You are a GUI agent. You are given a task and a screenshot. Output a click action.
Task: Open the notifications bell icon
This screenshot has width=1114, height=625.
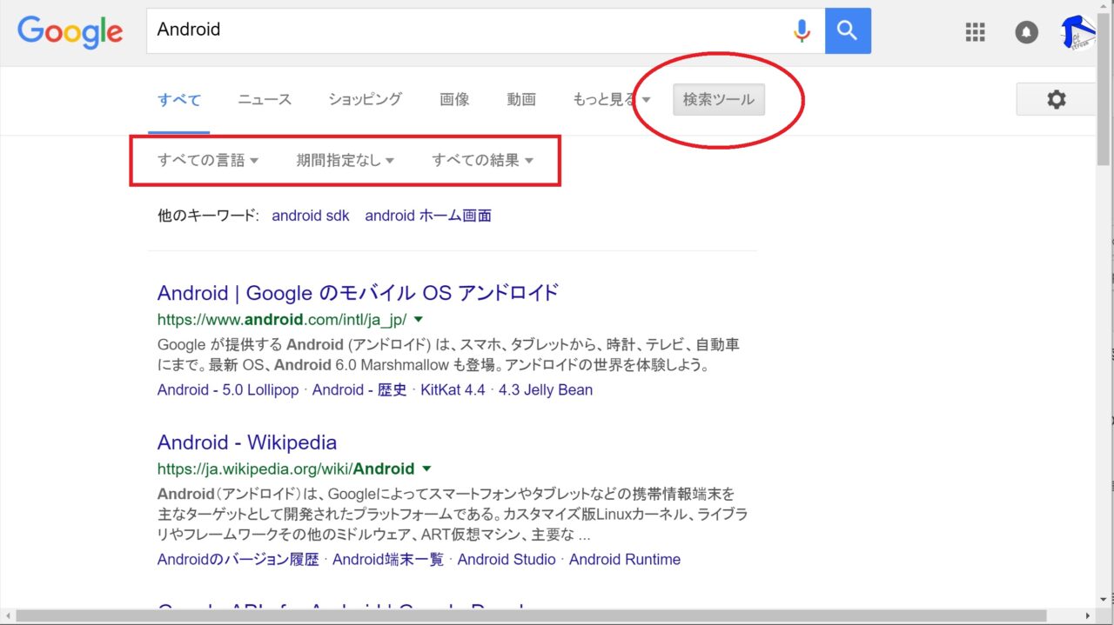pos(1027,32)
